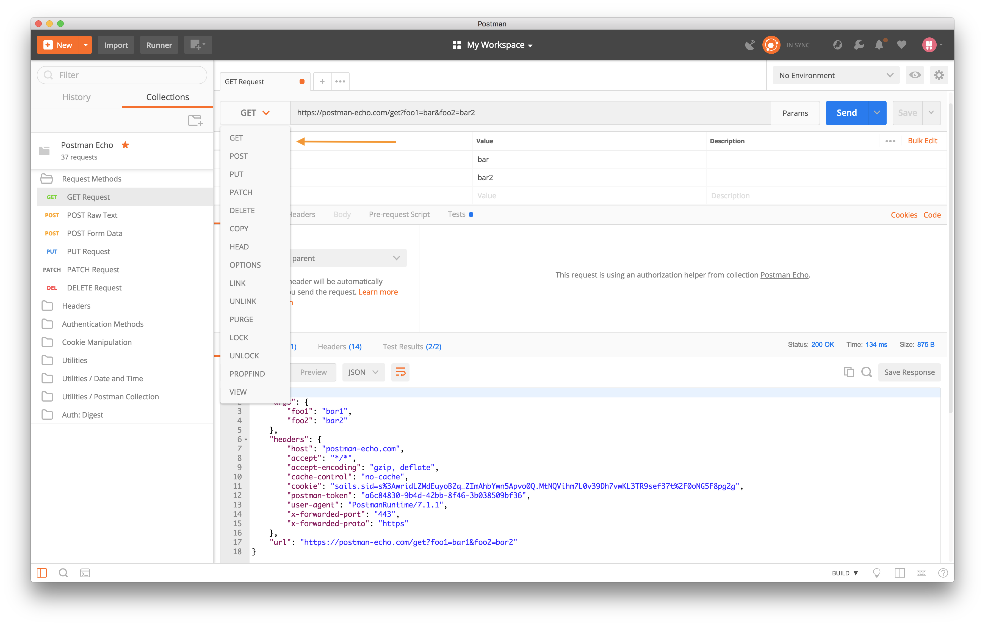Image resolution: width=985 pixels, height=626 pixels.
Task: Open the sync status indicator
Action: click(771, 45)
